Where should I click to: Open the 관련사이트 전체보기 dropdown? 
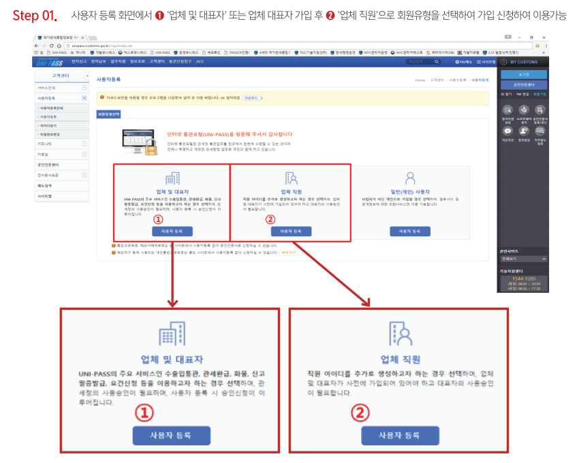click(x=523, y=259)
